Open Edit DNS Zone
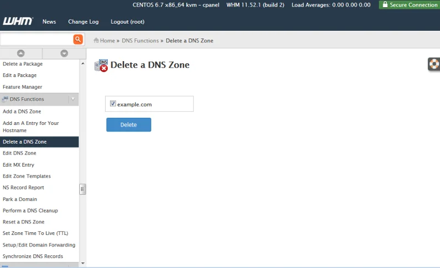This screenshot has height=268, width=440. (x=19, y=153)
